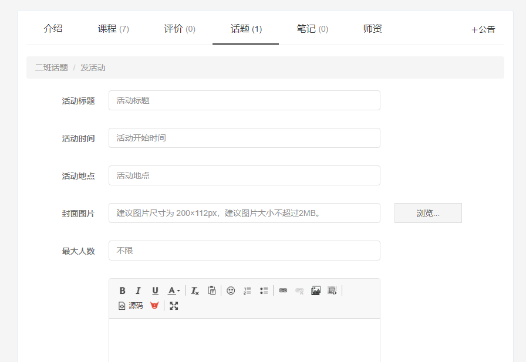Insert a bulleted list
The width and height of the screenshot is (526, 362).
(264, 290)
